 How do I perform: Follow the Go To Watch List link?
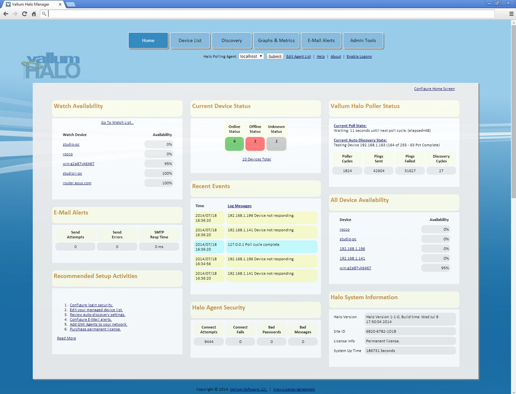[x=117, y=123]
